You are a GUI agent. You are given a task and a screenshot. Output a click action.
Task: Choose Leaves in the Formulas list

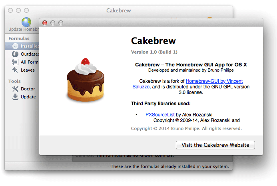pyautogui.click(x=28, y=70)
